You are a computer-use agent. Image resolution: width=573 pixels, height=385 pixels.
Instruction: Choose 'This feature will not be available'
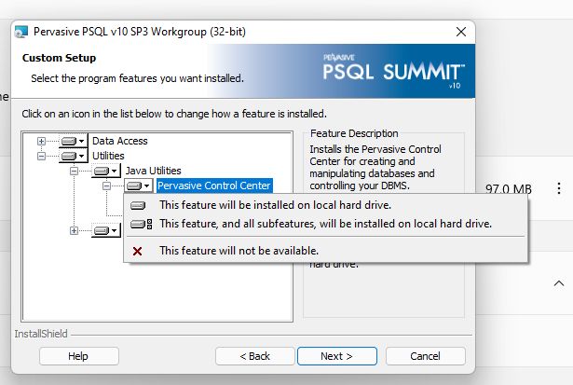click(239, 251)
